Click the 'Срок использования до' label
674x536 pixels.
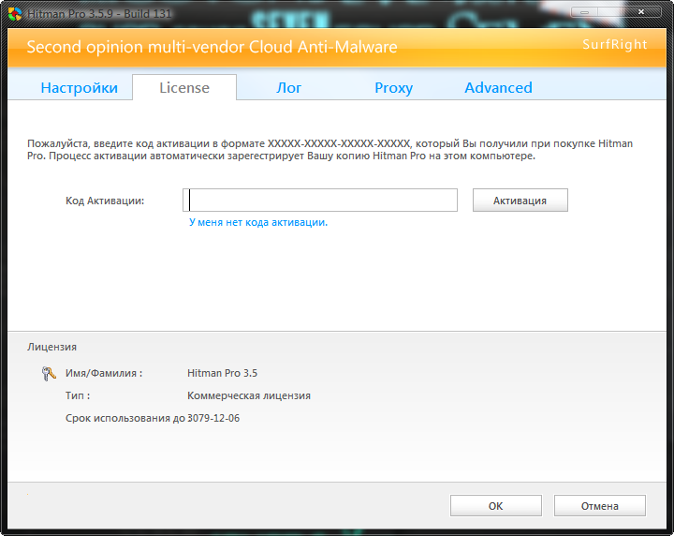click(x=125, y=418)
